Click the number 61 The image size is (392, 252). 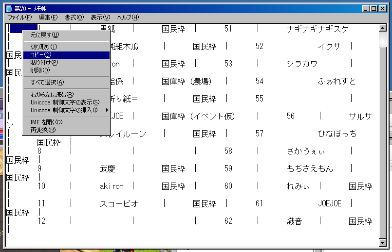[x=259, y=203]
